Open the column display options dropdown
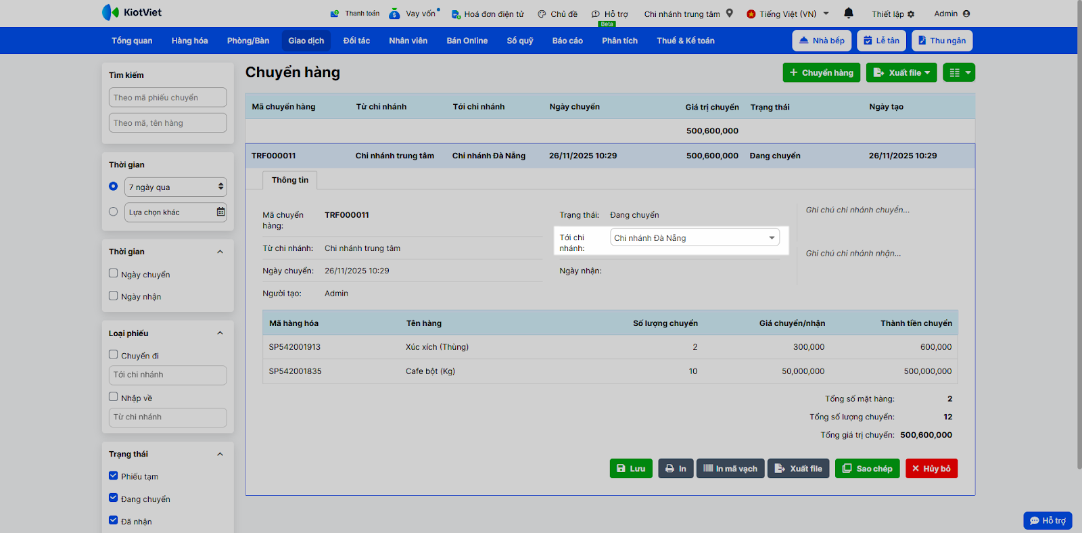Viewport: 1082px width, 533px height. tap(959, 72)
